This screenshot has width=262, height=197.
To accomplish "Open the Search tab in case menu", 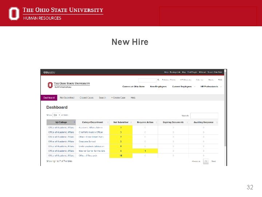I will [102, 98].
